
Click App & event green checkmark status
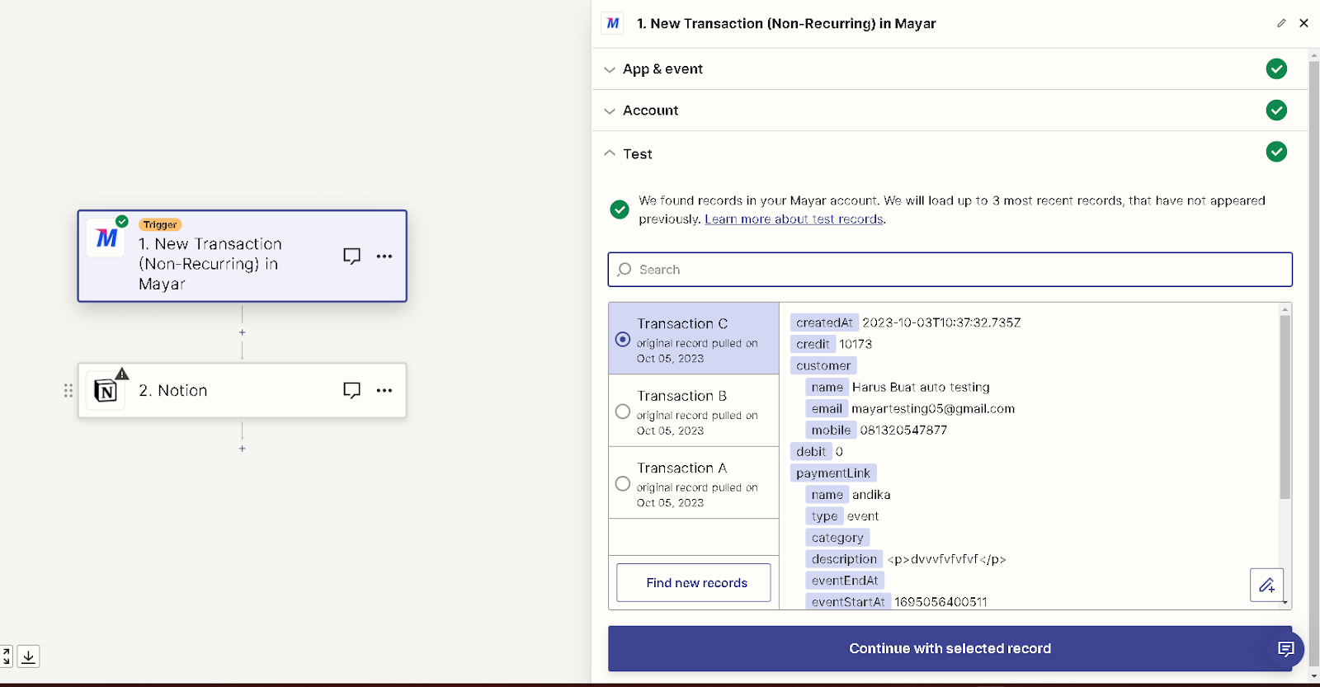1276,69
